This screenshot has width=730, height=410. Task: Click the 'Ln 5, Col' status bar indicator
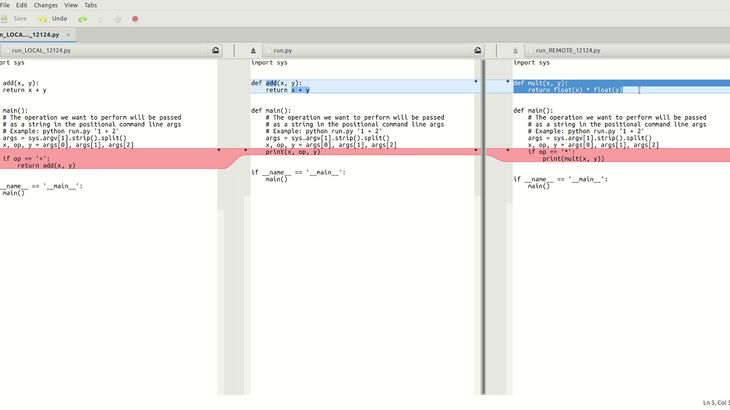point(716,403)
